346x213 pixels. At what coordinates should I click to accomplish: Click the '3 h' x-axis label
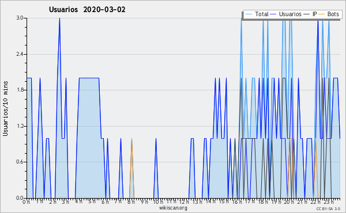point(66,201)
